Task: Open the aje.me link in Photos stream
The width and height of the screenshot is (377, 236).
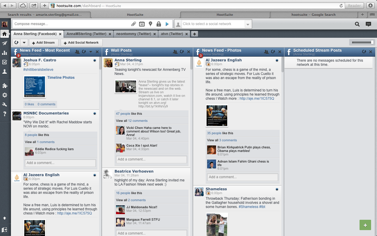Action: (x=257, y=99)
